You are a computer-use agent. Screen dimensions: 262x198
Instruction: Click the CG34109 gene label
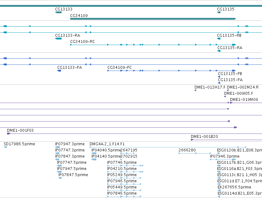(79, 15)
